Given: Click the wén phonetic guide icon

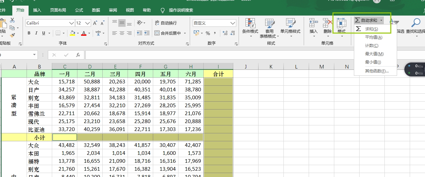Looking at the screenshot, I should [98, 33].
